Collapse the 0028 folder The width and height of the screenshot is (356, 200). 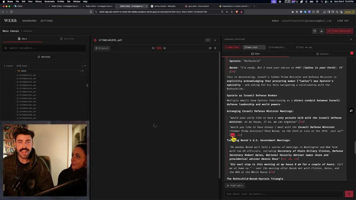click(x=16, y=71)
